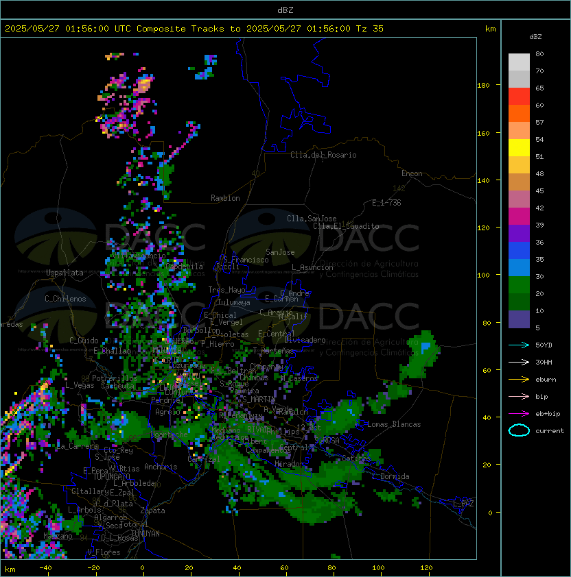Click the 'eburn' legend label
571x577 pixels.
[546, 380]
